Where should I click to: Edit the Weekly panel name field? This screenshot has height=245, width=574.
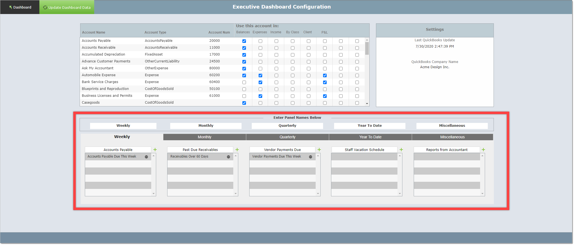(x=123, y=126)
